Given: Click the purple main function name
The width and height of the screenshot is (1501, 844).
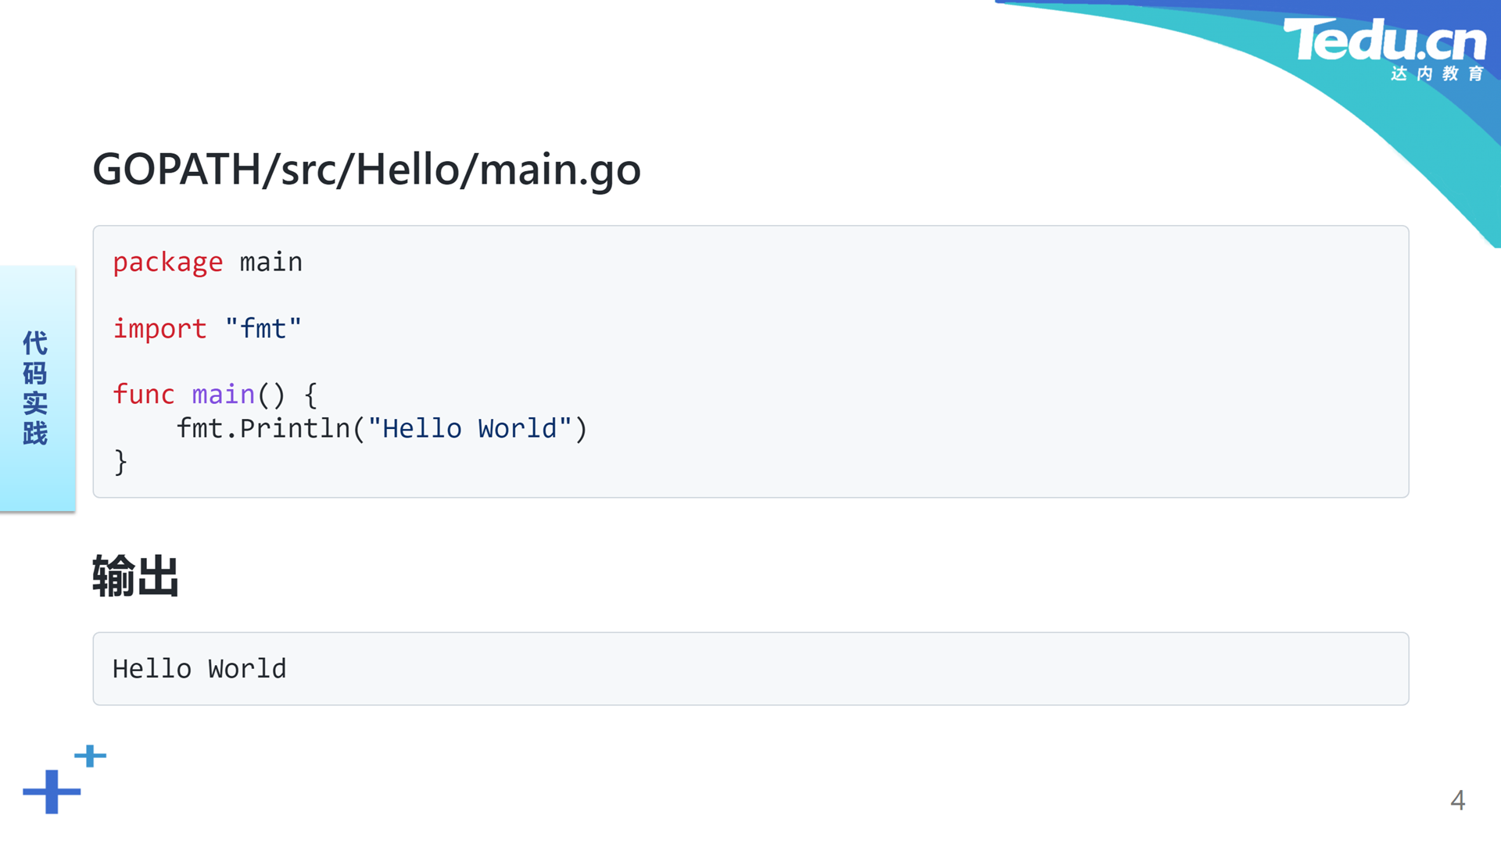Looking at the screenshot, I should 224,394.
